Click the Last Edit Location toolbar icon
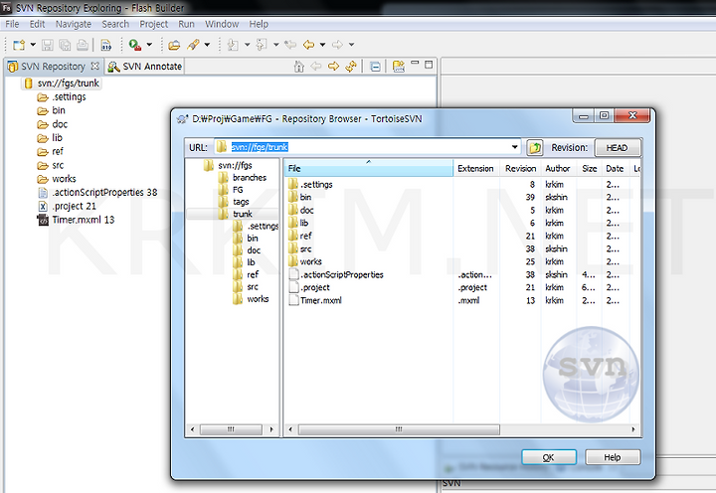Screen dimensions: 716x493 pos(290,45)
